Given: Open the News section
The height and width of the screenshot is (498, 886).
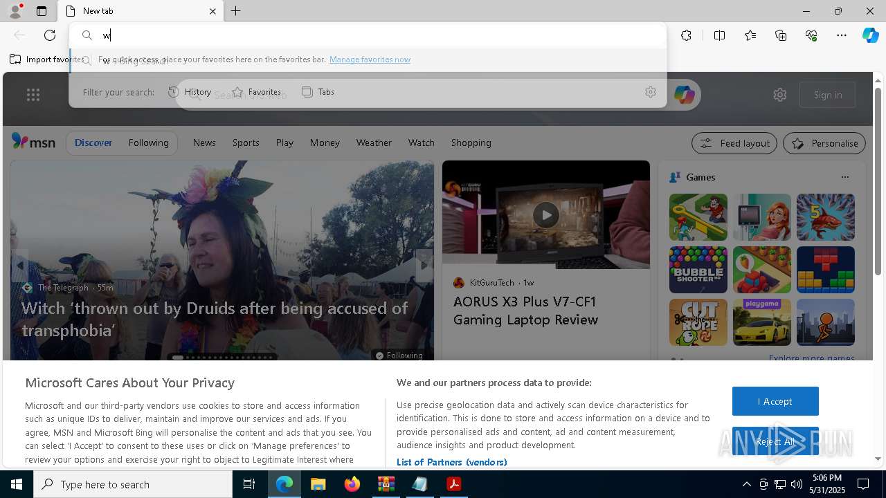Looking at the screenshot, I should click(x=204, y=142).
